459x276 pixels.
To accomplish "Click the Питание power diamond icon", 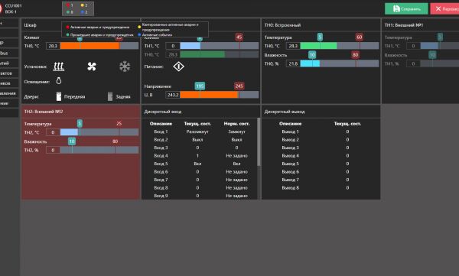I will click(178, 67).
